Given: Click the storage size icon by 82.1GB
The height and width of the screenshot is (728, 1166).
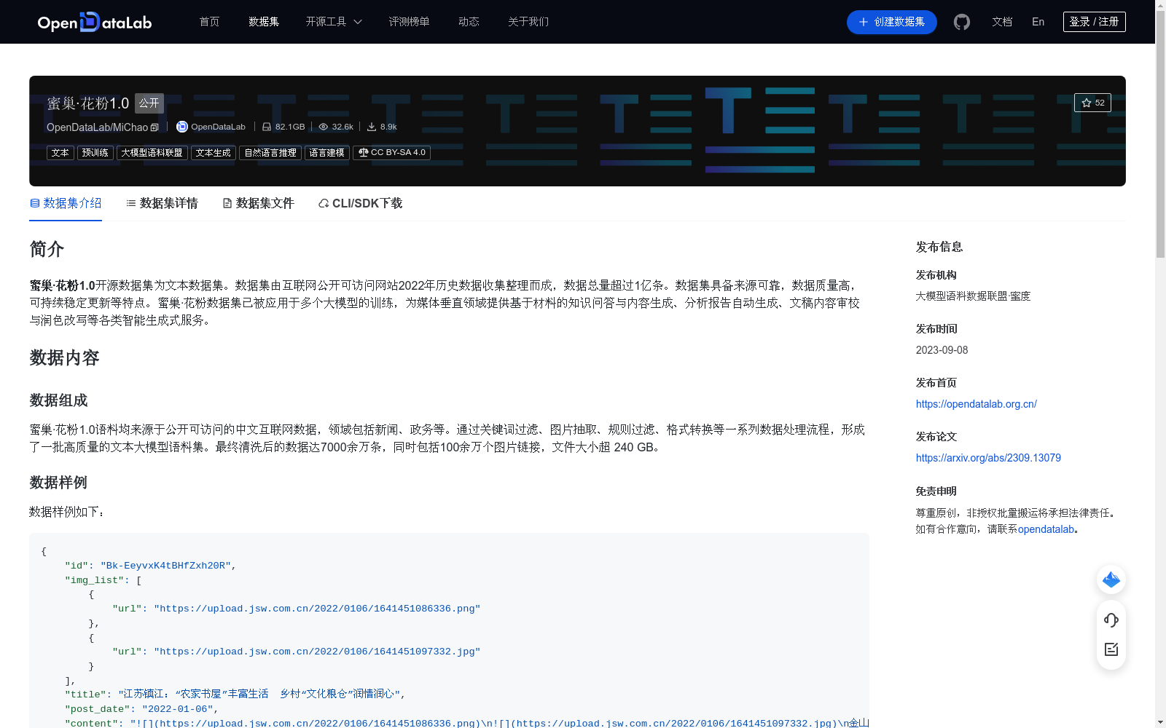Looking at the screenshot, I should pyautogui.click(x=267, y=127).
